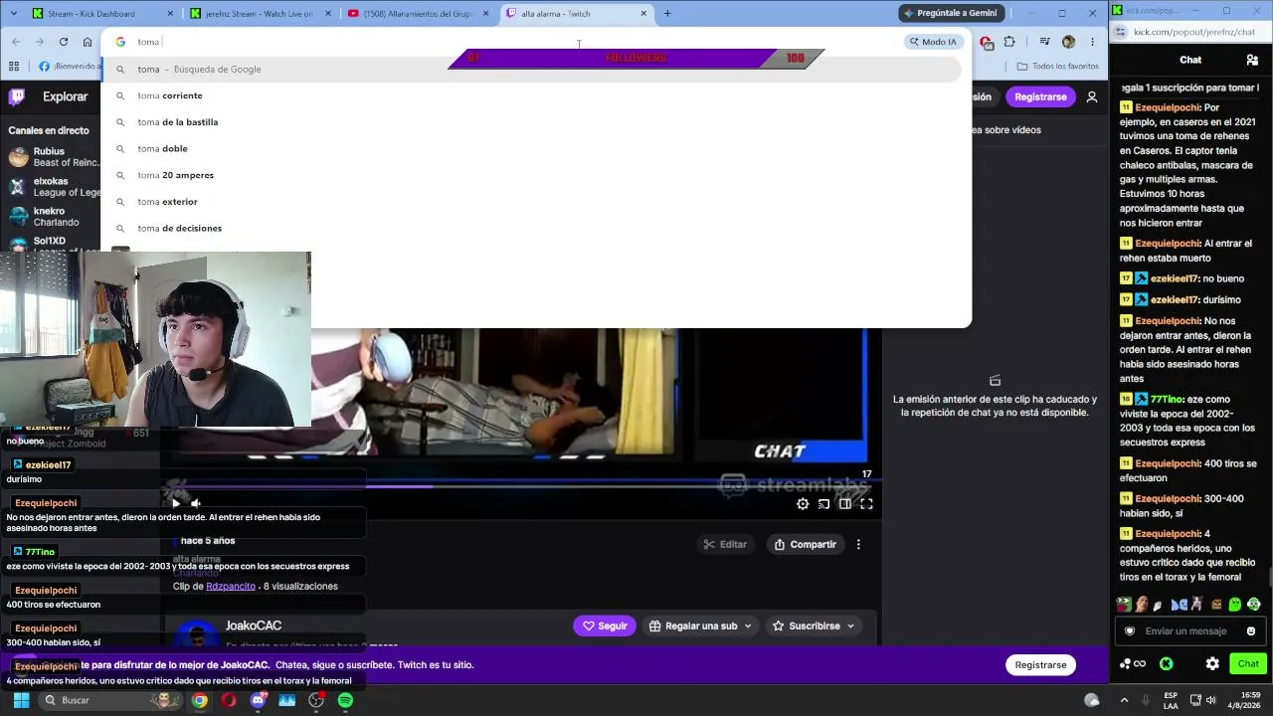Open the Twitch user account icon

point(1092,96)
